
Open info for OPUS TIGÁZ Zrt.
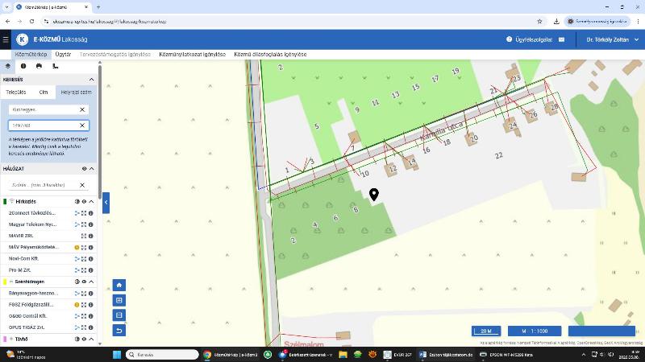tap(91, 327)
